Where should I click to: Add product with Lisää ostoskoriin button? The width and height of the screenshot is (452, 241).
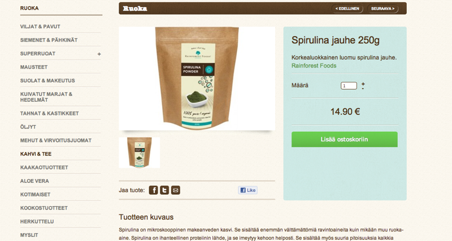coord(345,139)
